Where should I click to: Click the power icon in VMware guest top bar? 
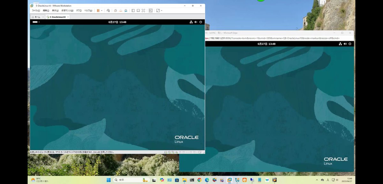tap(201, 22)
